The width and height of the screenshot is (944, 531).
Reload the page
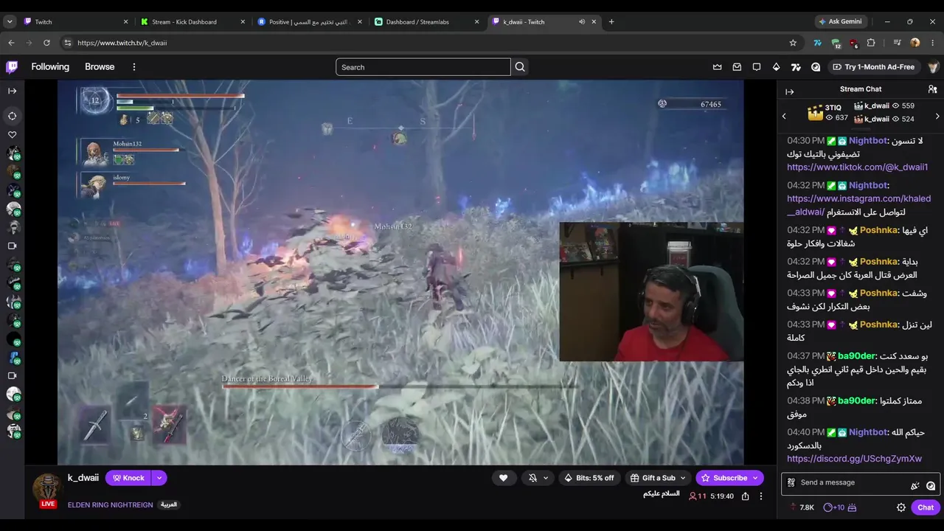pos(46,43)
